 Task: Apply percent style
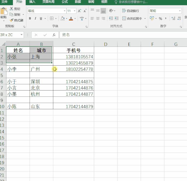pos(160,18)
